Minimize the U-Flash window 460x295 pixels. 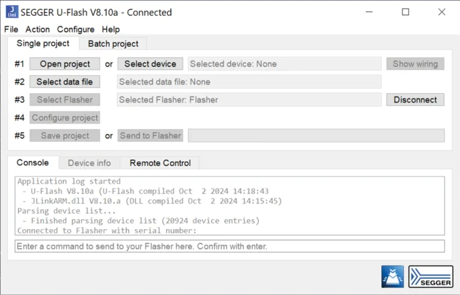click(x=369, y=12)
